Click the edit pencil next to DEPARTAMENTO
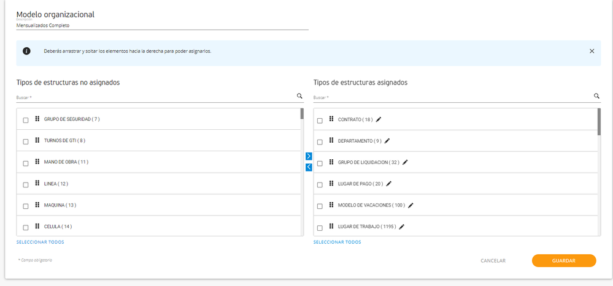This screenshot has width=613, height=286. point(387,141)
